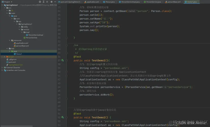Collapse the service package

pyautogui.click(x=19, y=29)
